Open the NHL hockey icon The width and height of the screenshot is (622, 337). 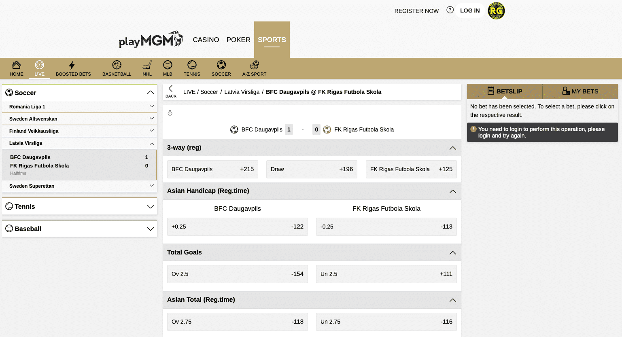point(147,65)
